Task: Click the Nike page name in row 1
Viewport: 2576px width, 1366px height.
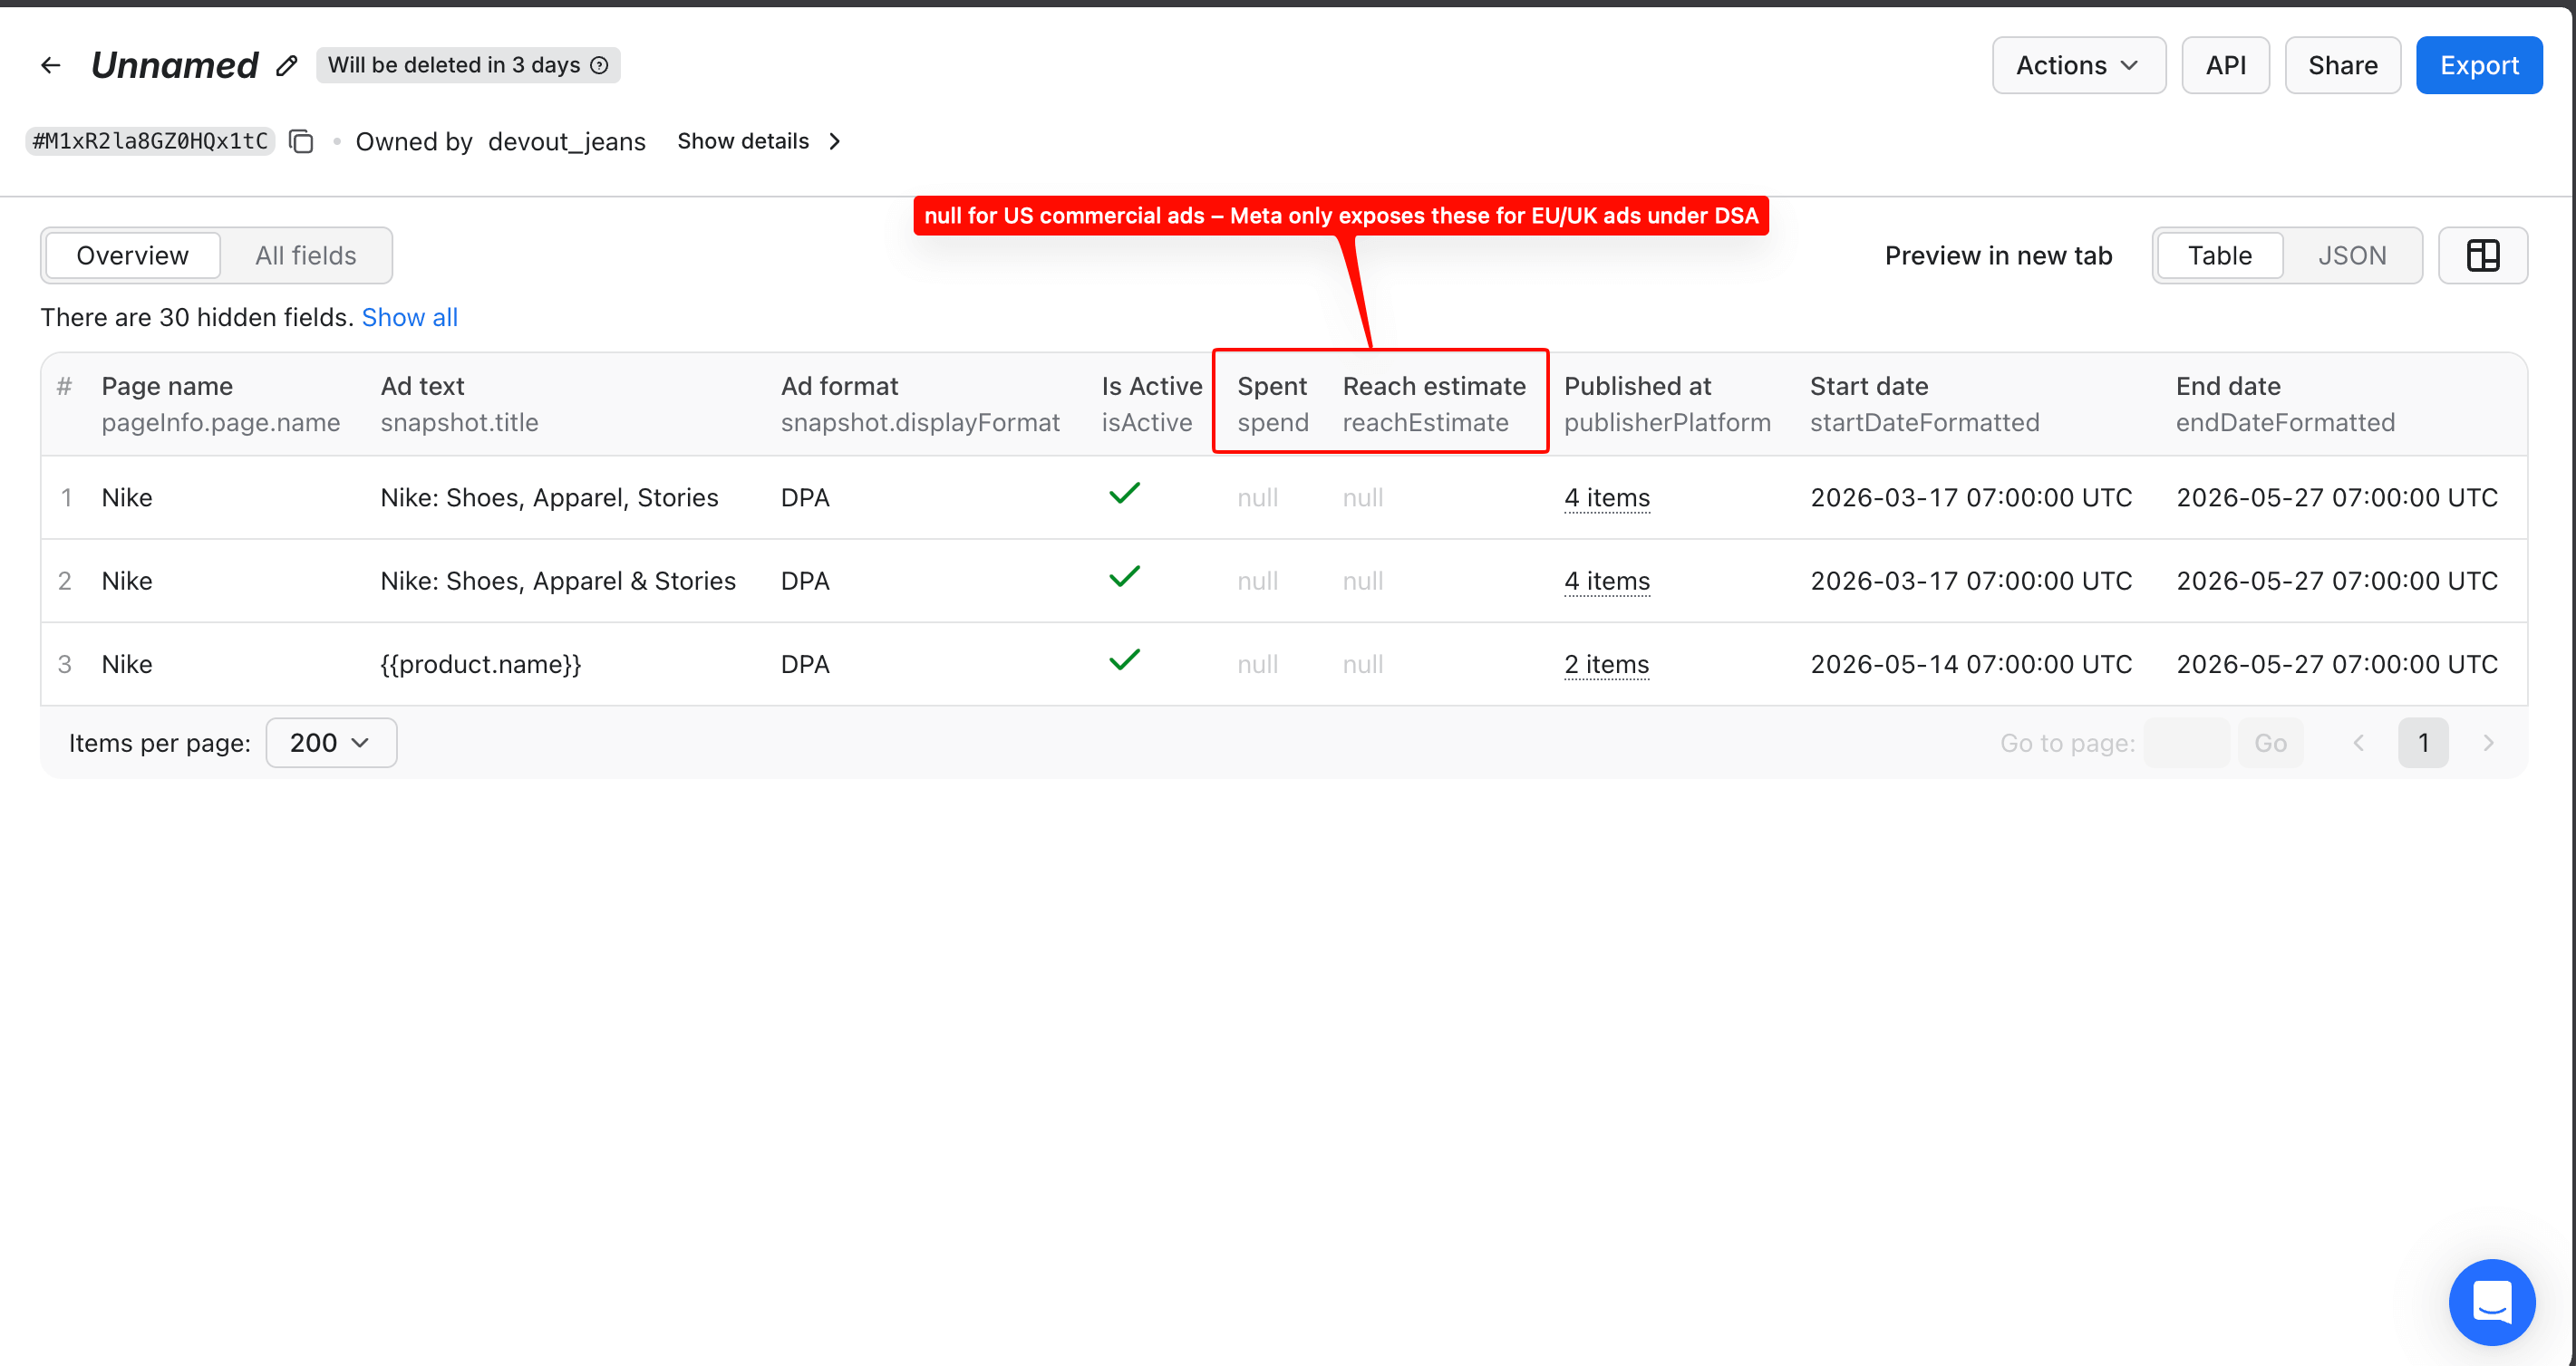Action: tap(127, 497)
